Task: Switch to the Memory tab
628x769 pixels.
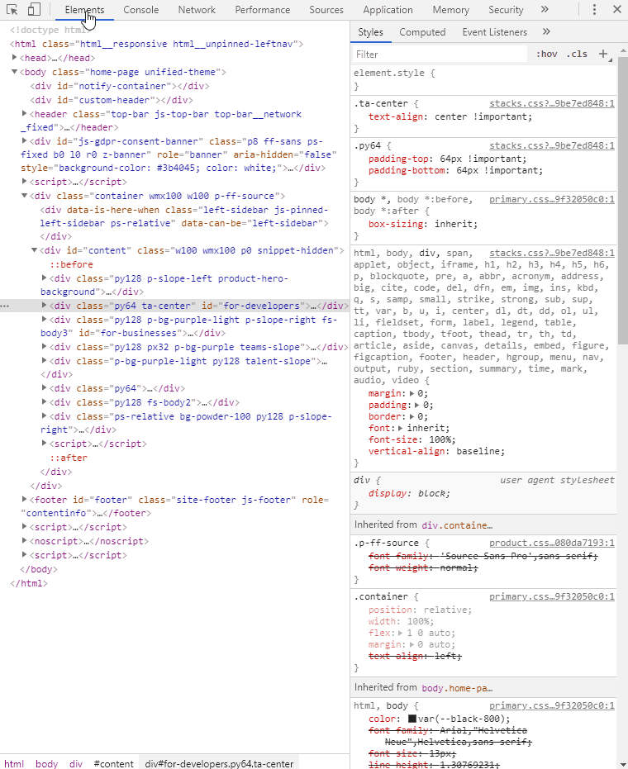Action: [x=451, y=10]
